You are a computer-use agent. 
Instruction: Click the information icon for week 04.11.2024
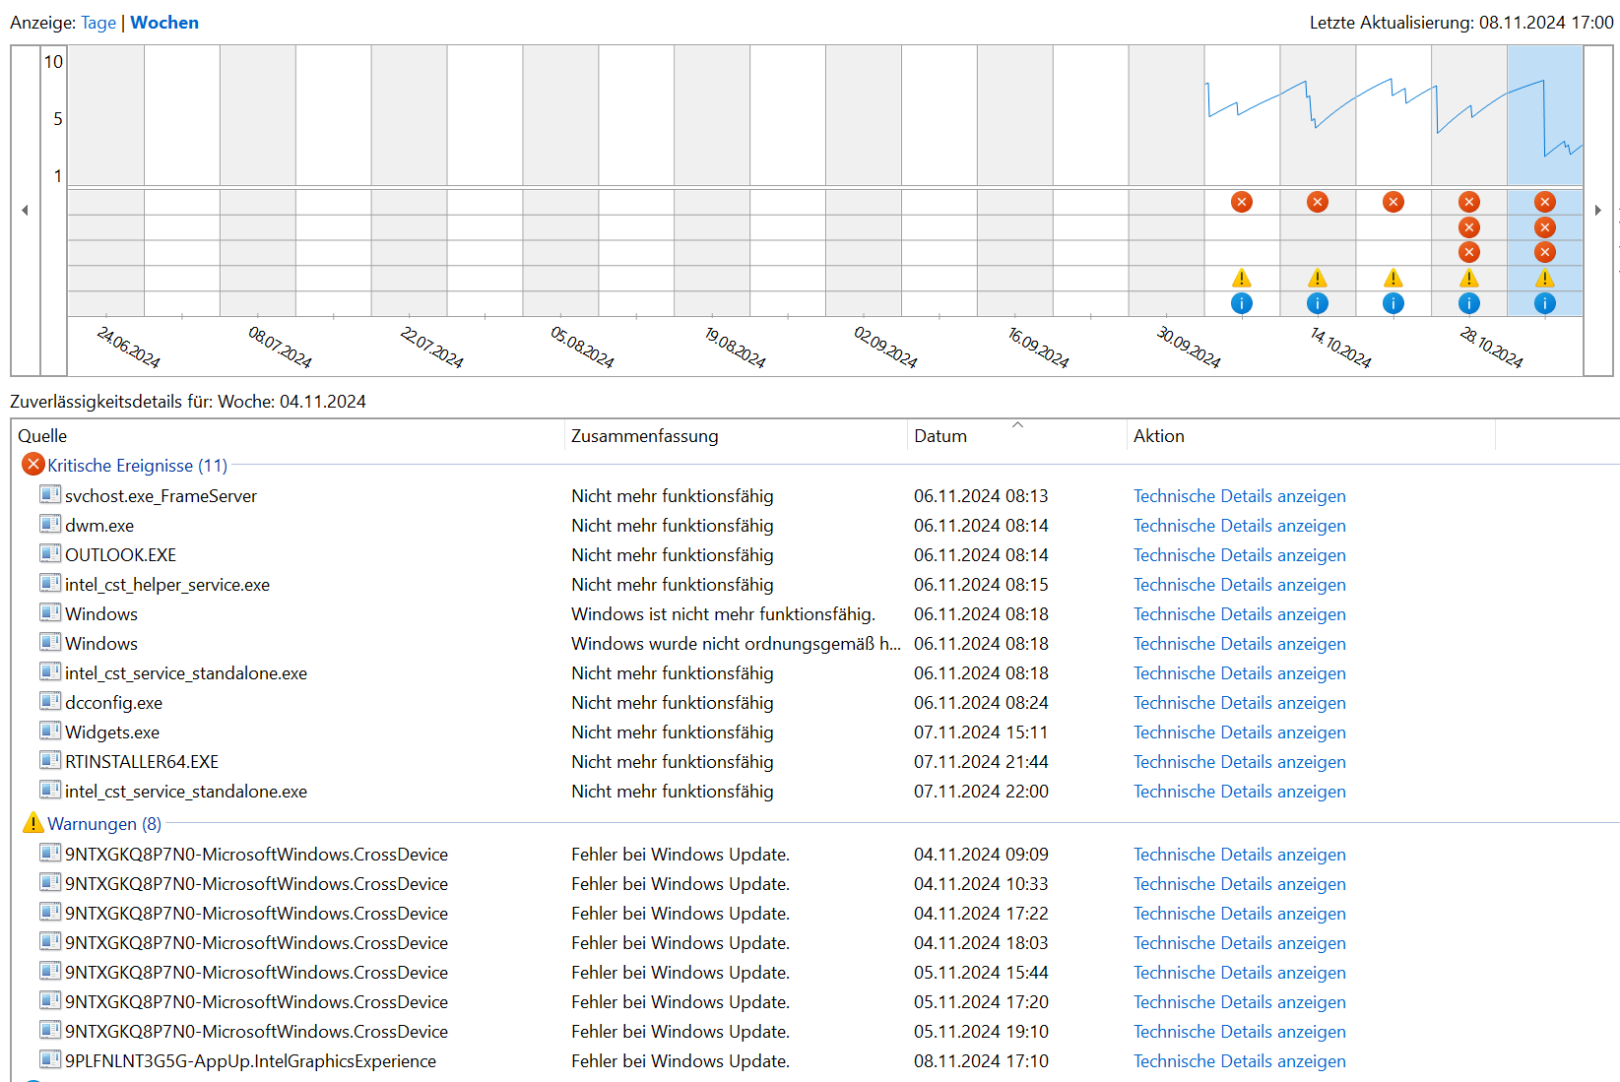tap(1545, 303)
